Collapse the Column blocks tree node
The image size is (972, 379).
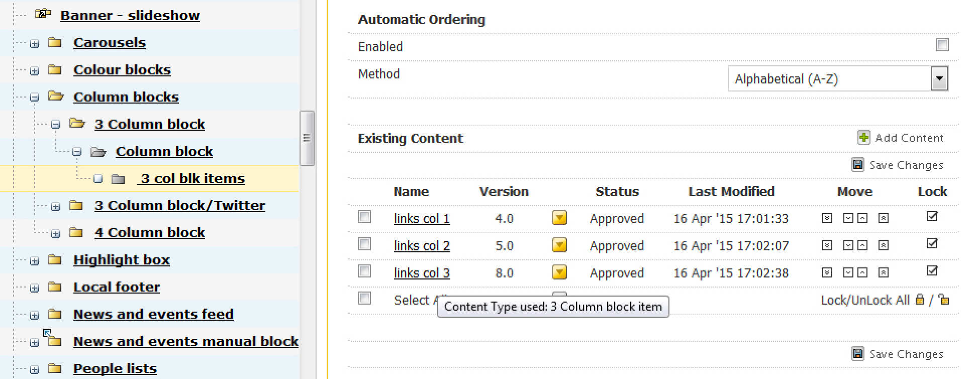(35, 98)
